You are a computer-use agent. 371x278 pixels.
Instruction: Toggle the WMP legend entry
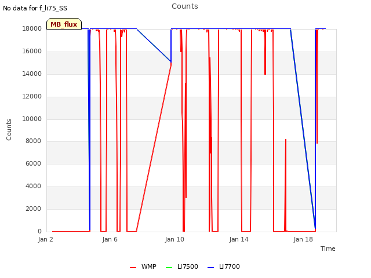tap(143, 266)
